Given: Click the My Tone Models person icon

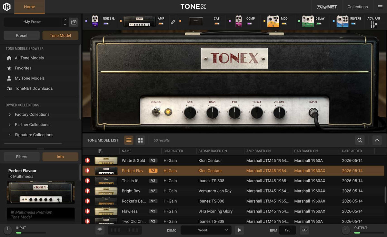Looking at the screenshot, I should tap(9, 78).
